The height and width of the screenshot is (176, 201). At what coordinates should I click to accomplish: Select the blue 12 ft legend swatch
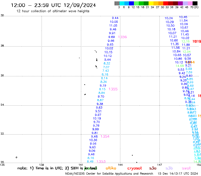click(131, 3)
